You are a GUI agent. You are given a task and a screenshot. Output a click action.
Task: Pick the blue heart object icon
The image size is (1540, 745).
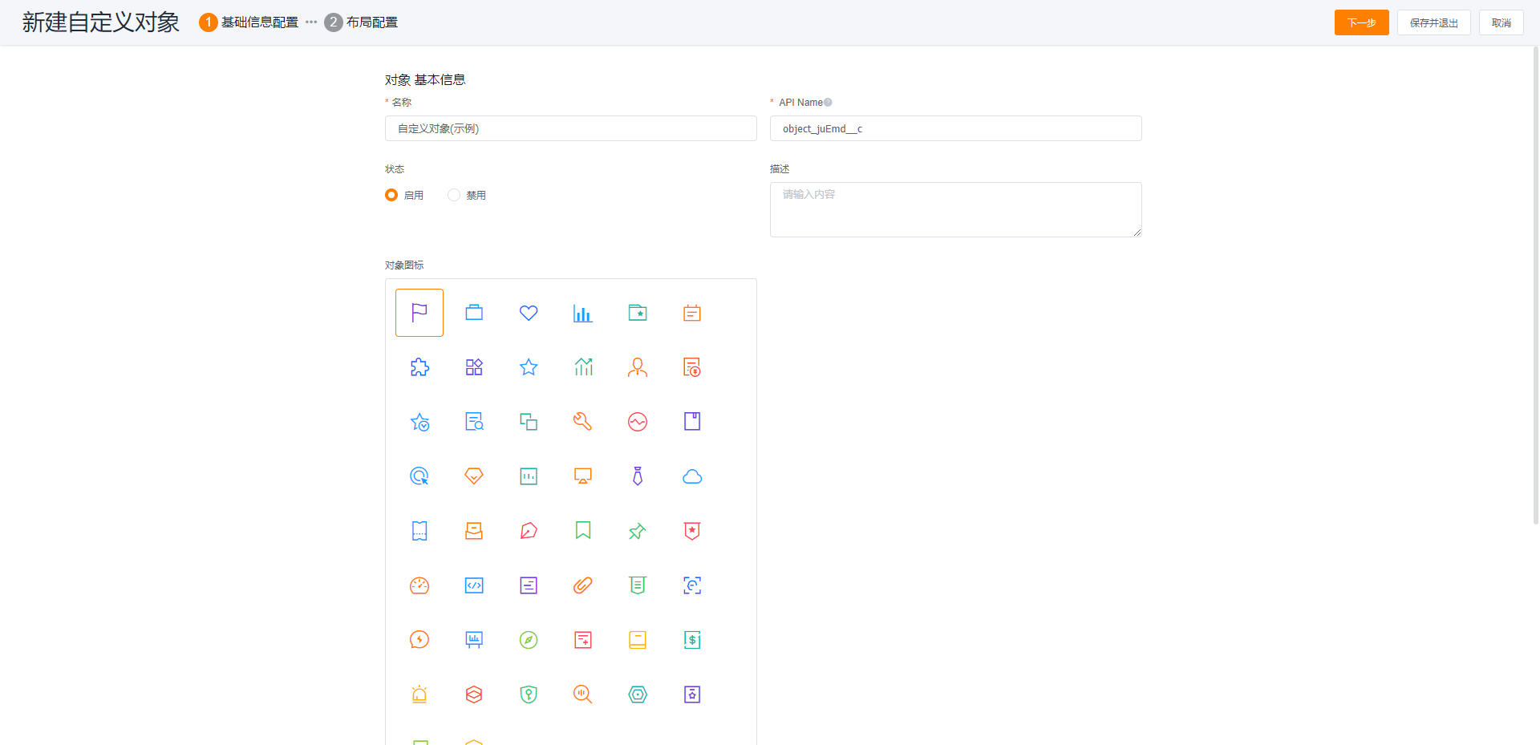529,313
